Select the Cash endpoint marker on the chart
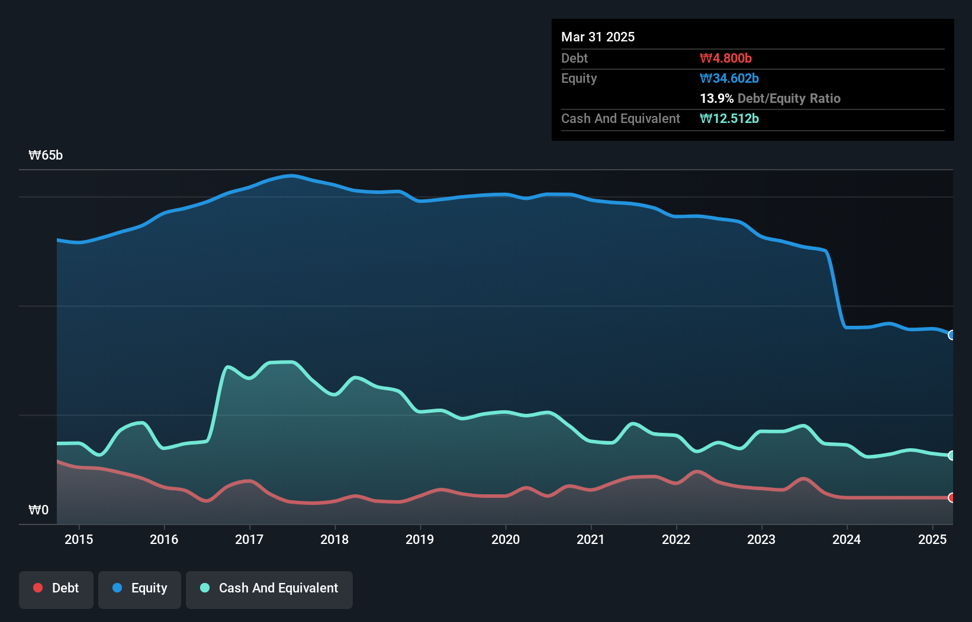This screenshot has width=972, height=622. pyautogui.click(x=952, y=455)
